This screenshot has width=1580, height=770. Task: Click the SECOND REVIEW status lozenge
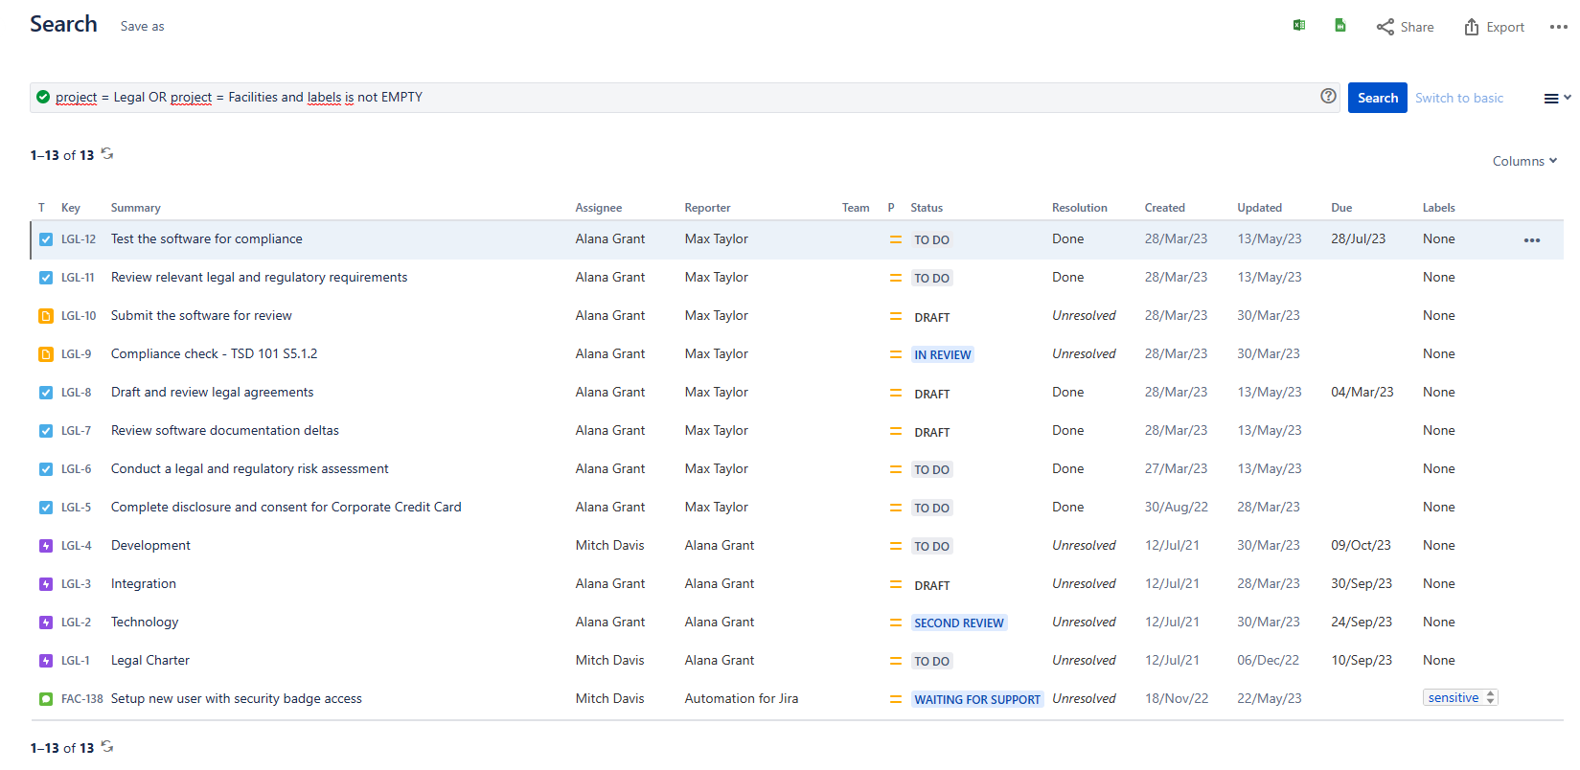pyautogui.click(x=959, y=623)
